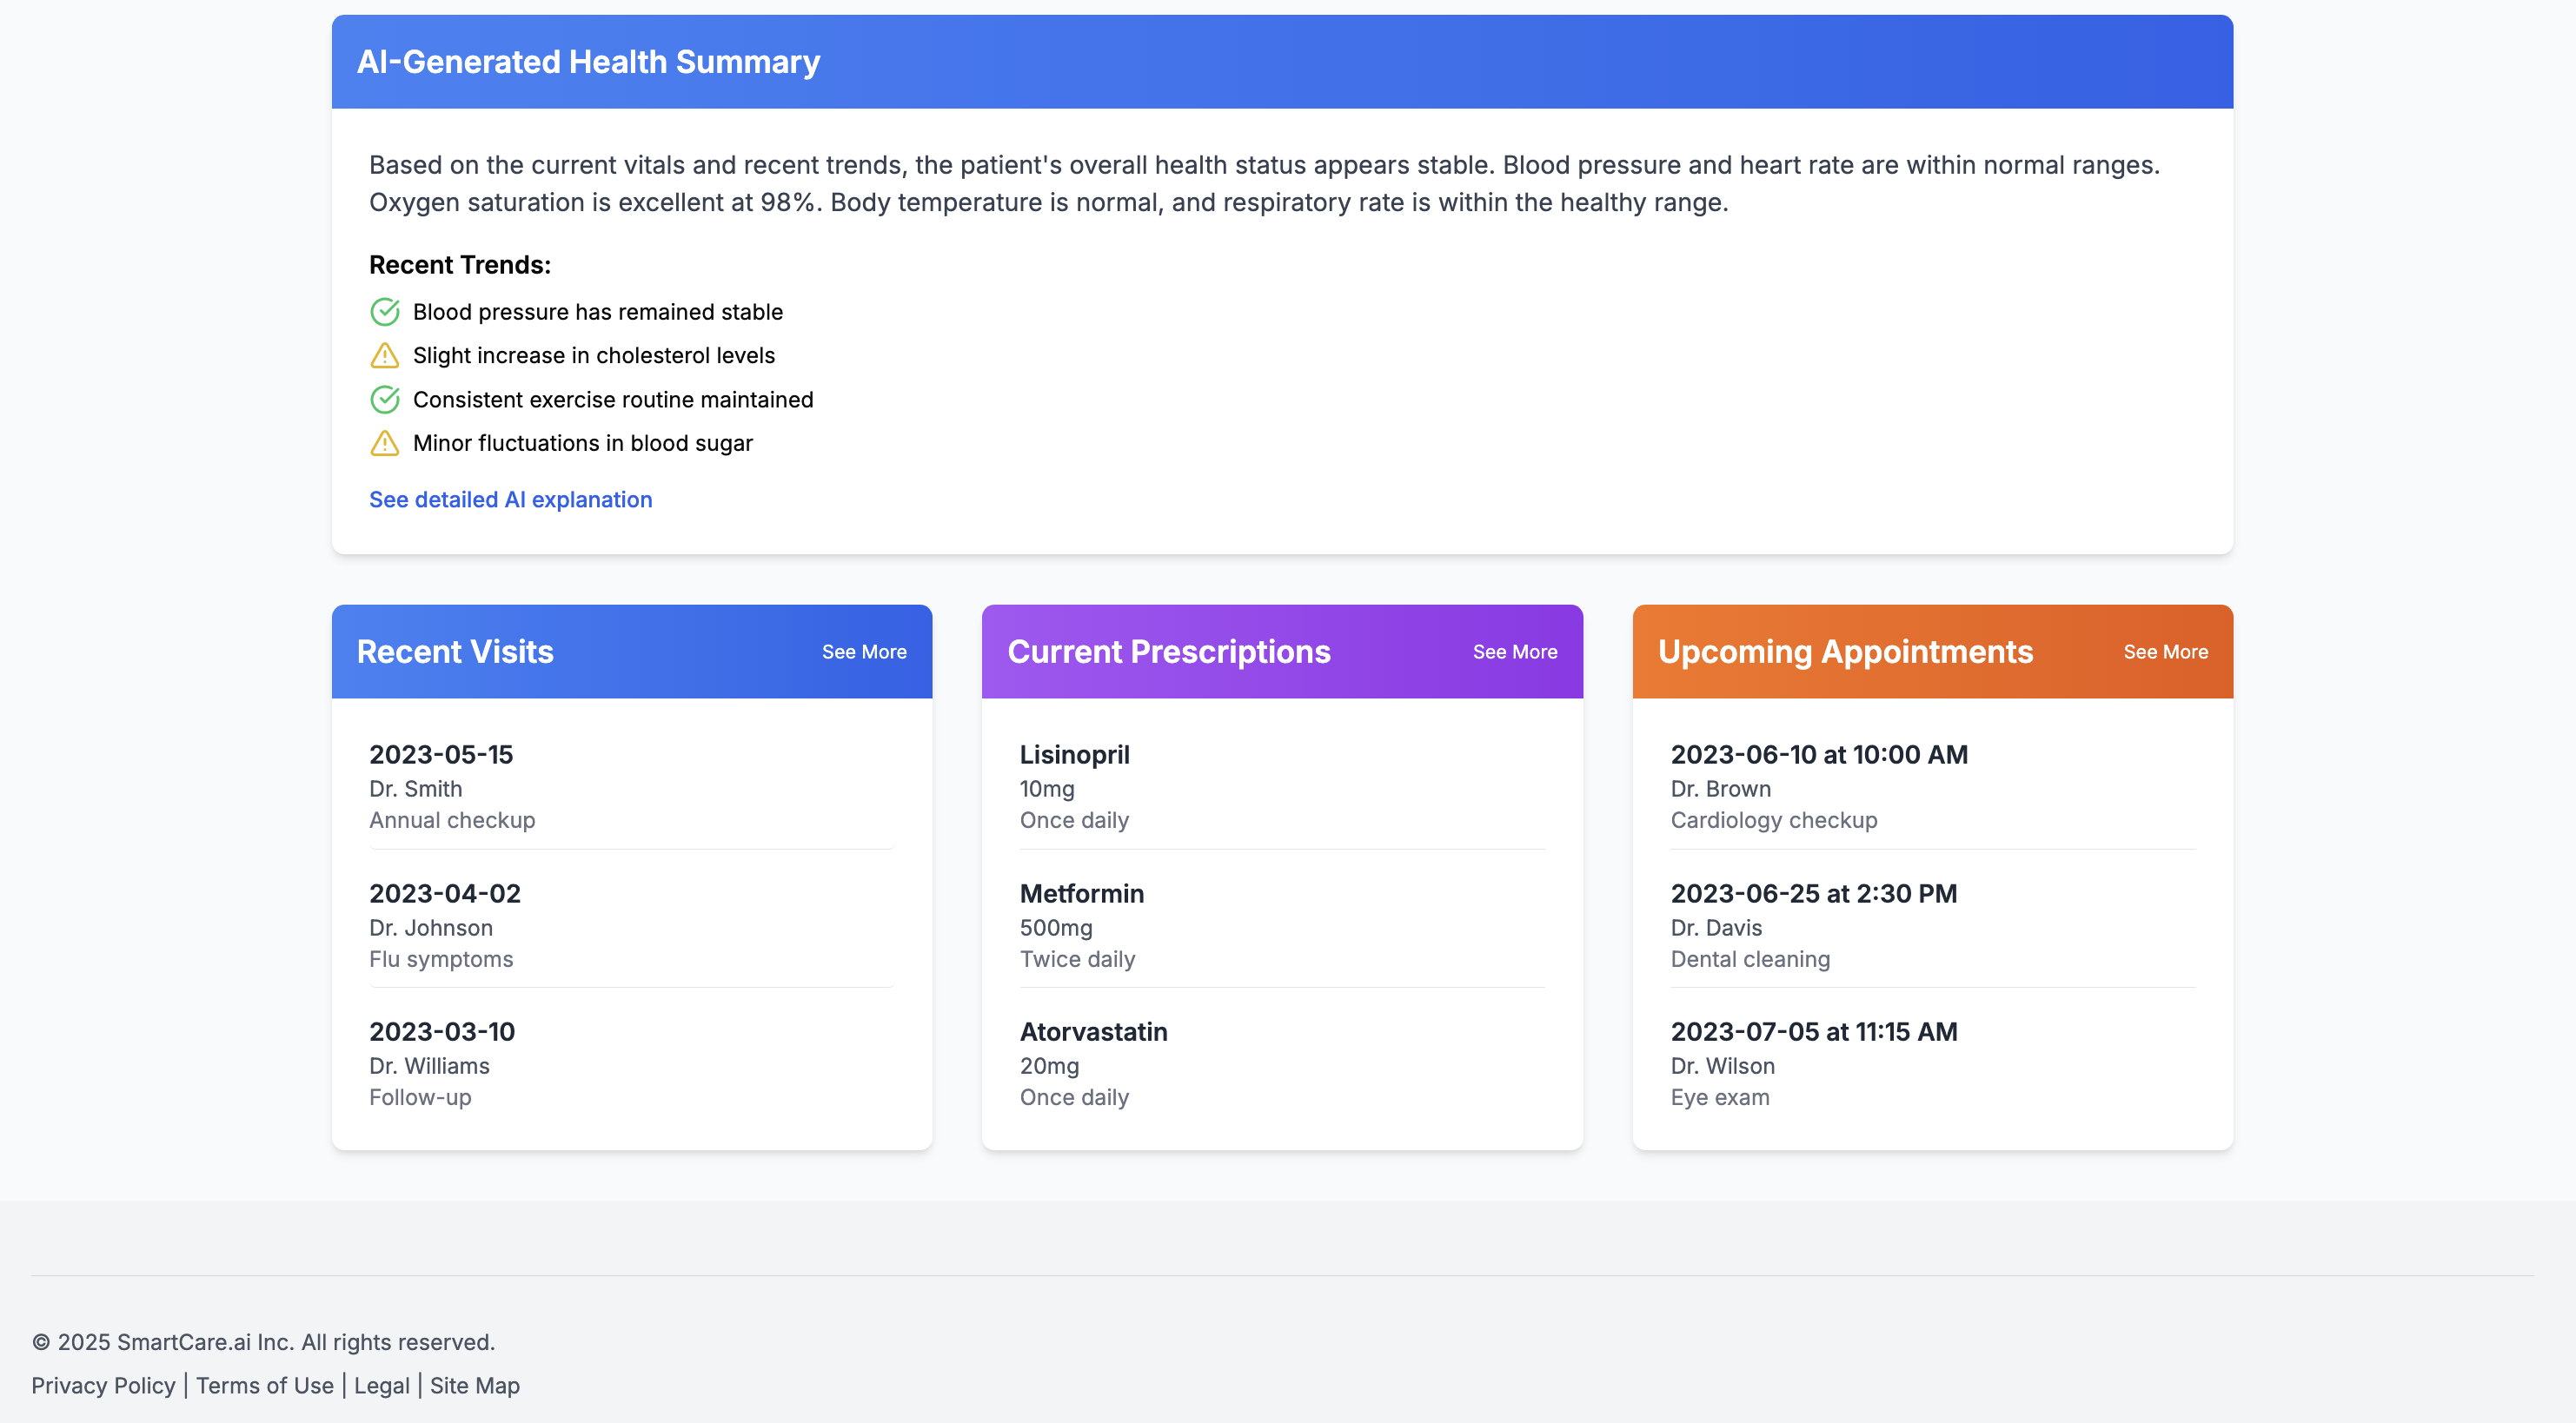The image size is (2576, 1423).
Task: Open the detailed AI explanation link
Action: point(510,500)
